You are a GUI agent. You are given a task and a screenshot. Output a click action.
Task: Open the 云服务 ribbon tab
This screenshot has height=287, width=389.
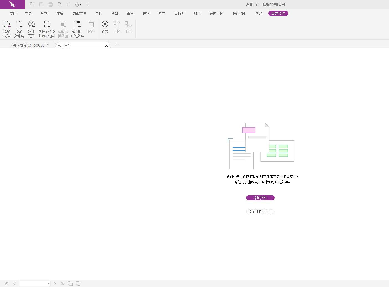coord(179,13)
